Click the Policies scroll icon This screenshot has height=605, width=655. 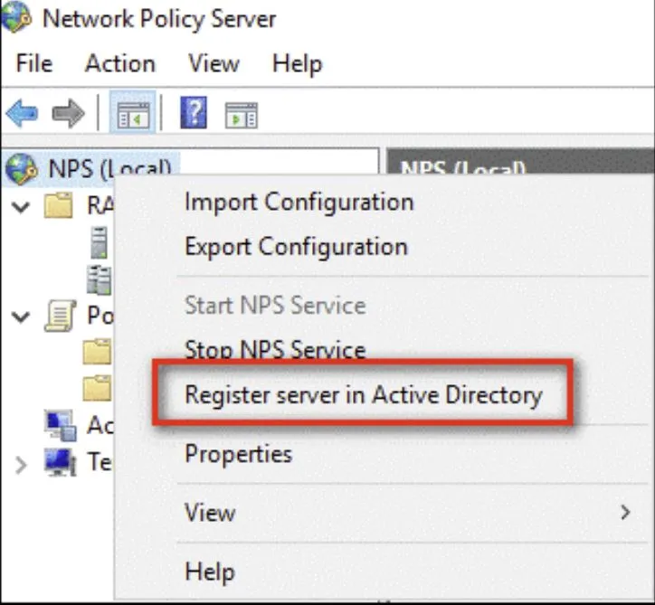(x=61, y=317)
